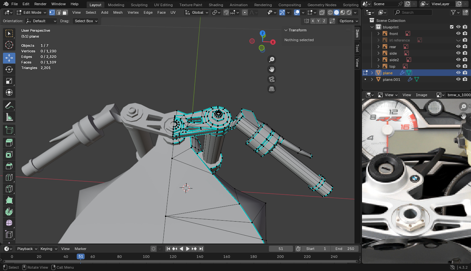
Task: Click the timeline horizontal scrollbar
Action: (180, 262)
